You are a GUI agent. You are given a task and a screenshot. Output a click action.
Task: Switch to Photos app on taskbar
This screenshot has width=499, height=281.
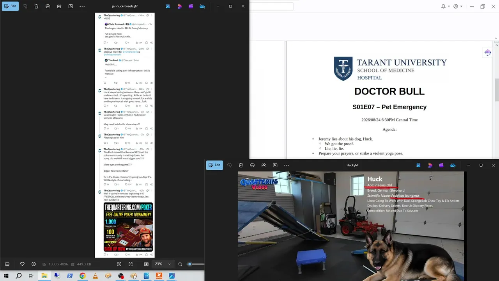click(172, 276)
